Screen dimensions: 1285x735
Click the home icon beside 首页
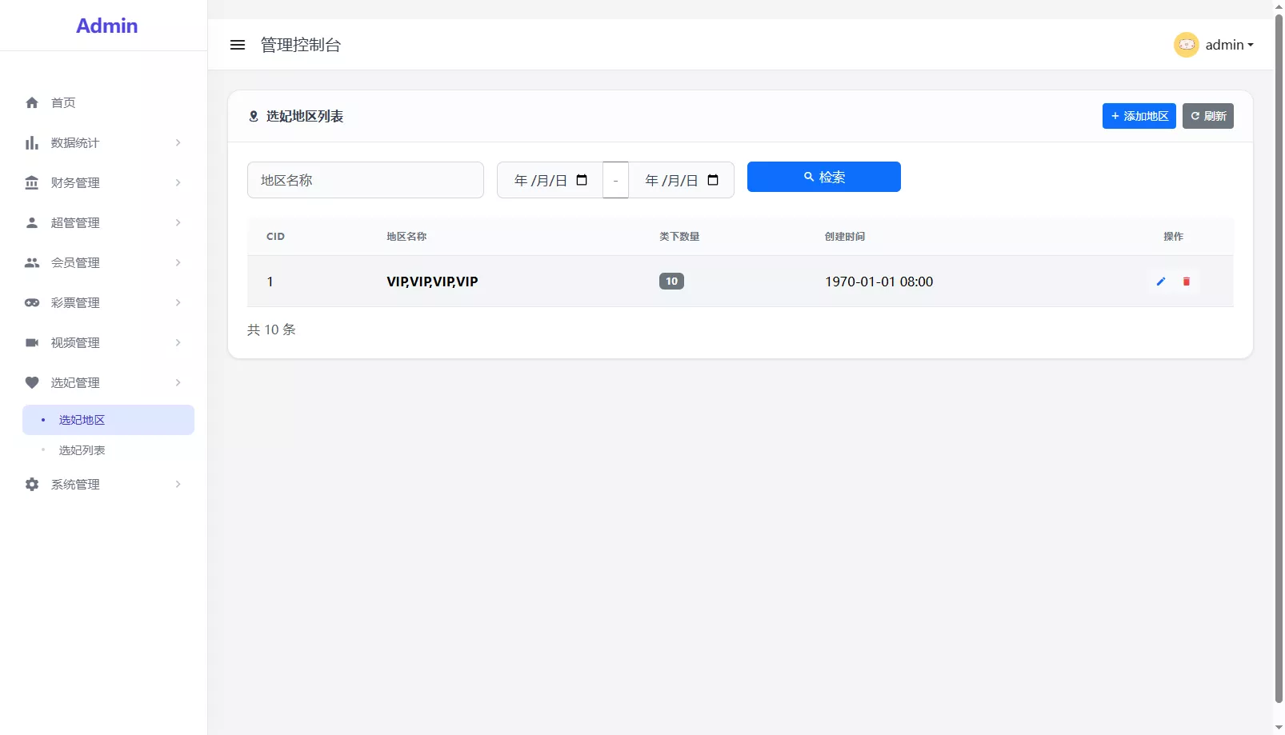click(32, 102)
